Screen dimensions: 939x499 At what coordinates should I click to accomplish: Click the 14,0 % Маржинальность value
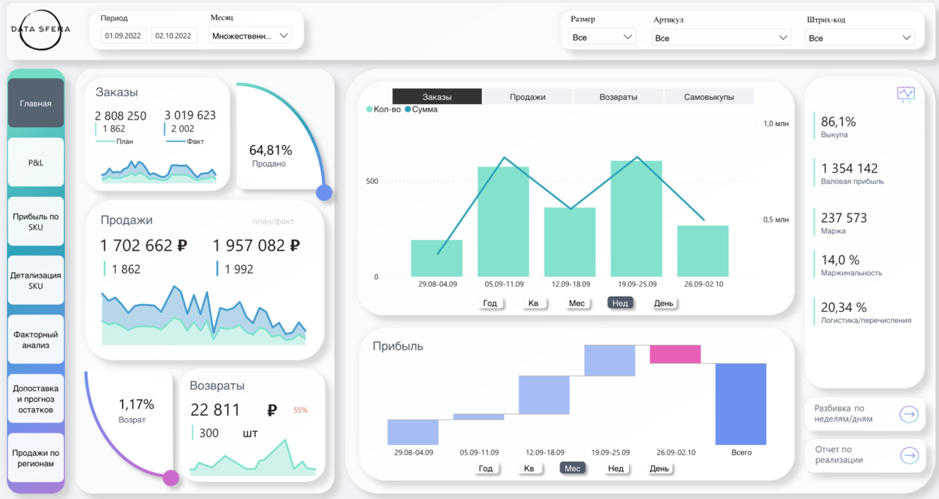coord(840,260)
